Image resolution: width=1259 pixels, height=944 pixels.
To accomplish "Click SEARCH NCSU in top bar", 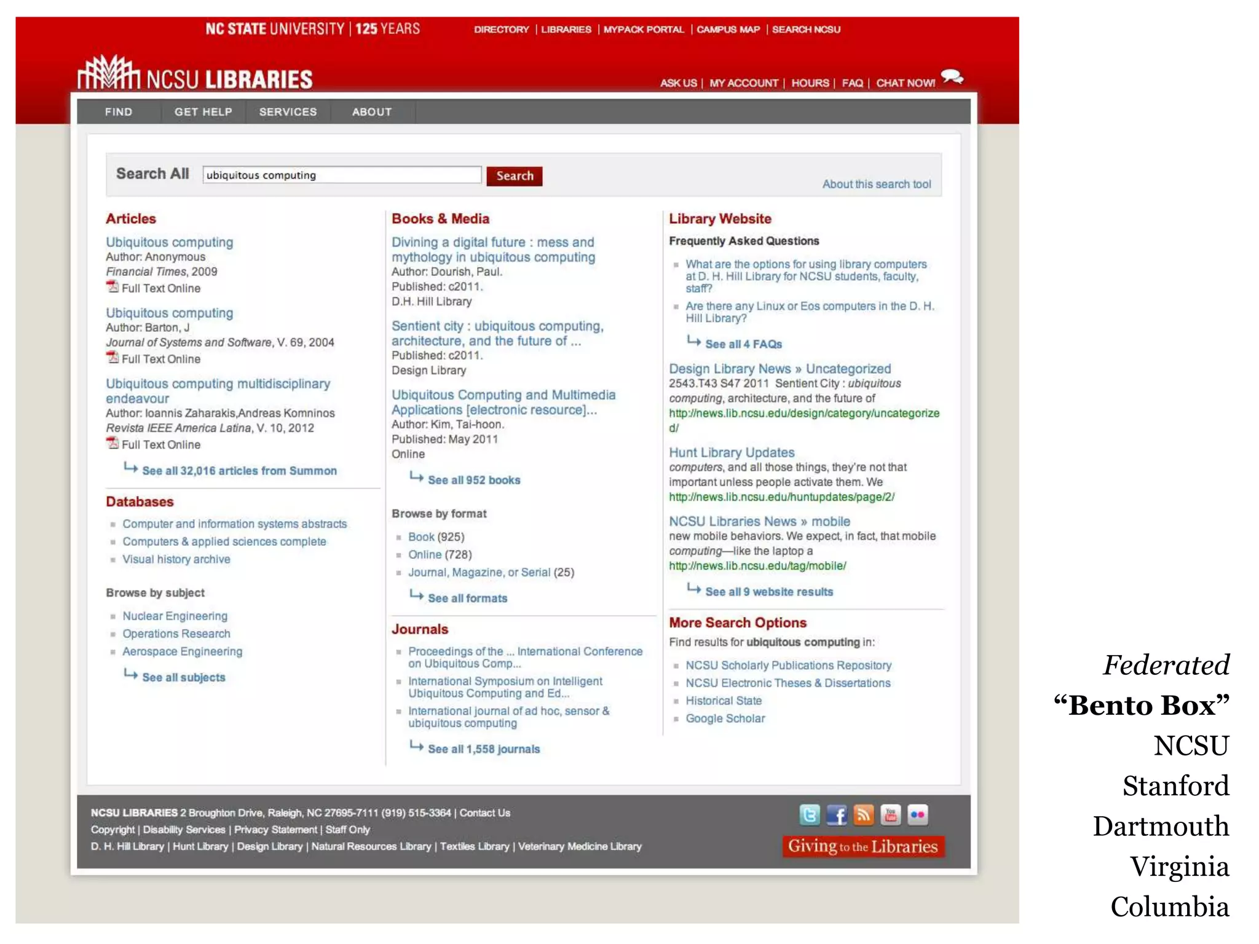I will coord(807,29).
